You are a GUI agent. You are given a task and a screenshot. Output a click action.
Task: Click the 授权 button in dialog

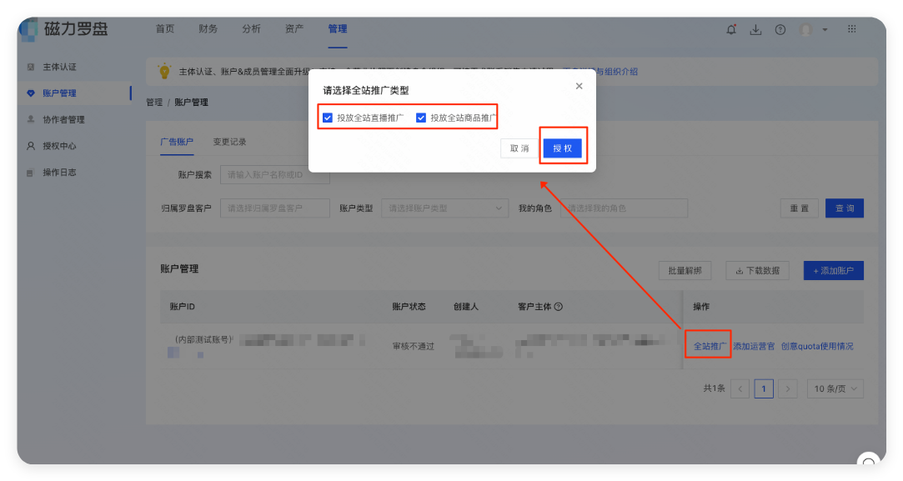click(x=562, y=148)
